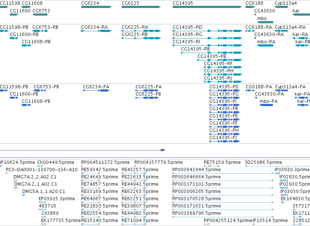
Task: Select transcript Cyp313a4-RA
Action: pyautogui.click(x=281, y=31)
